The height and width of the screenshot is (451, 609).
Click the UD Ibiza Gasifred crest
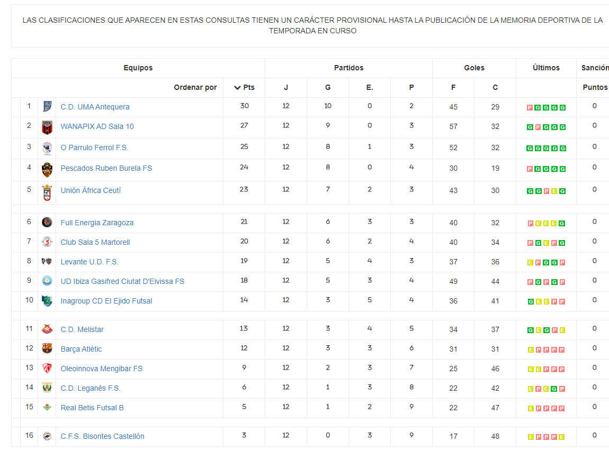47,281
